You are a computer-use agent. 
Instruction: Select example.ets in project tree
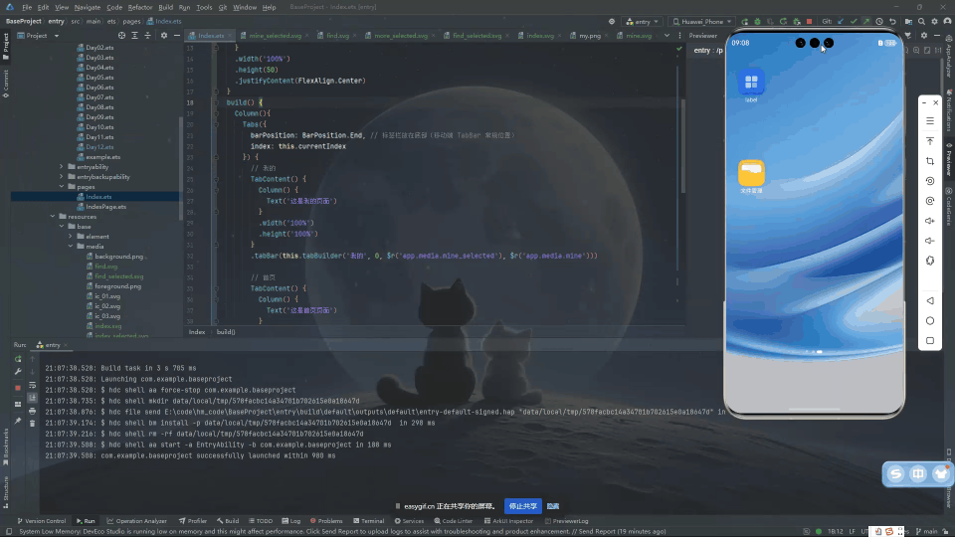click(98, 156)
